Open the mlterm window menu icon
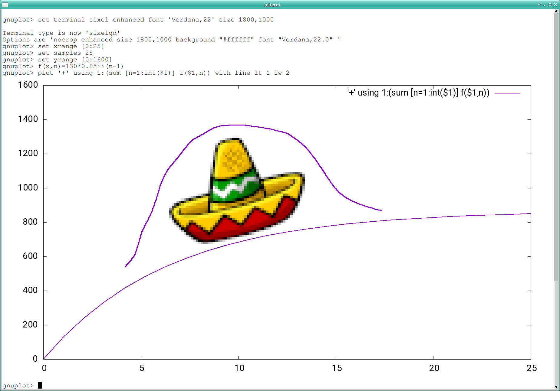The height and width of the screenshot is (391, 560). coord(5,5)
